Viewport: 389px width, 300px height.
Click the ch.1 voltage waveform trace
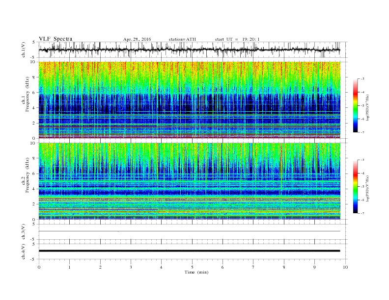point(190,50)
